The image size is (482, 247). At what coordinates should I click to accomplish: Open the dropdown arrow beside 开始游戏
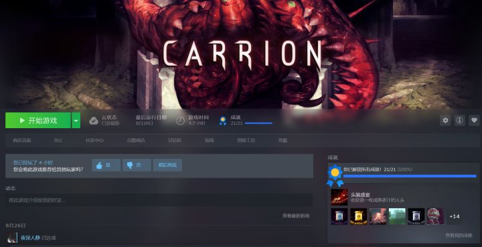[76, 120]
